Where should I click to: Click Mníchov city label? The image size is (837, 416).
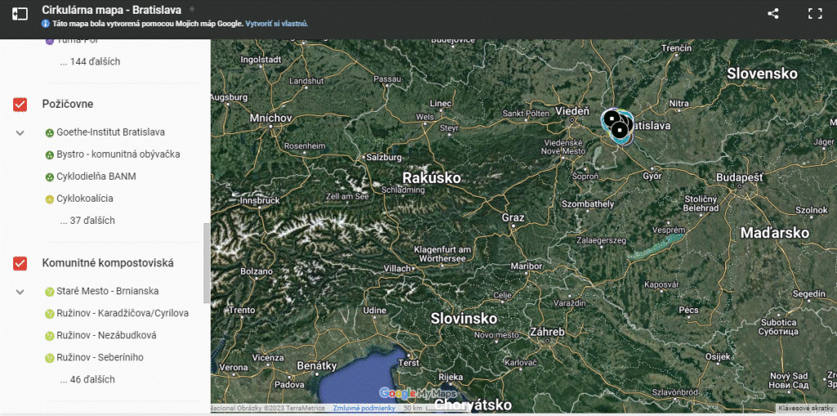pos(271,118)
